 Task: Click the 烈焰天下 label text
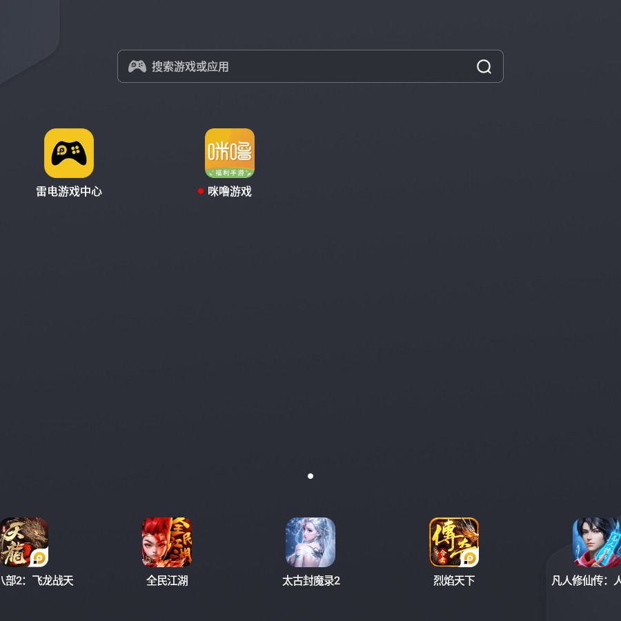click(x=454, y=580)
